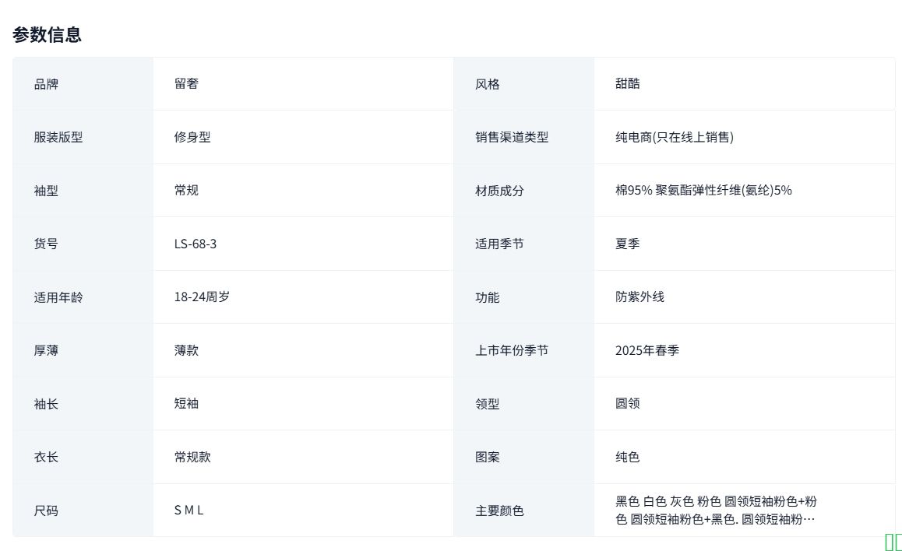Screen dimensions: 902x551
Task: Click the 服装版型 value 修身型
Action: click(192, 137)
